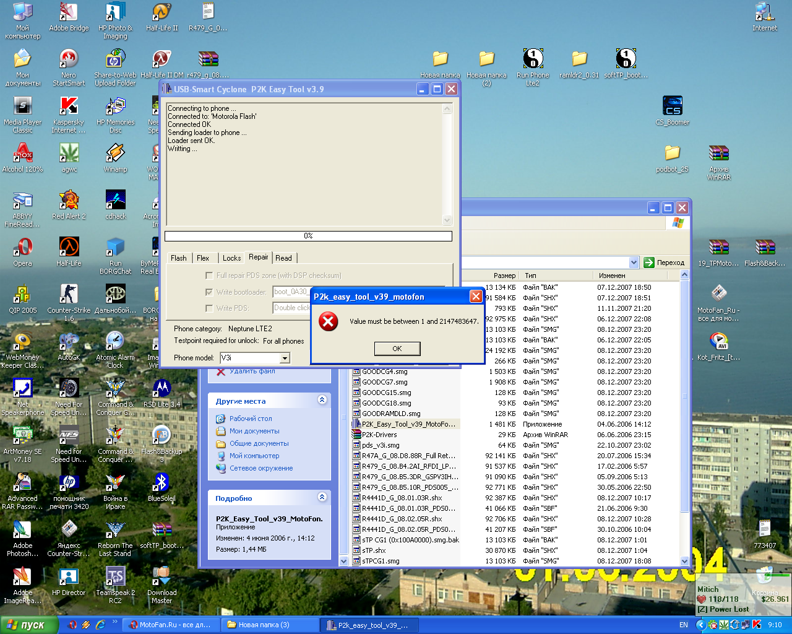Switch to Новая папка (3) taskbar window
Screen dimensions: 792x634
click(x=270, y=625)
